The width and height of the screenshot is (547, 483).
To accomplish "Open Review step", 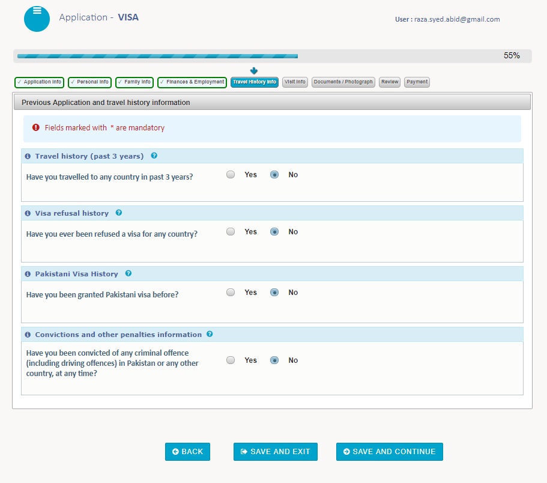I will [x=390, y=82].
